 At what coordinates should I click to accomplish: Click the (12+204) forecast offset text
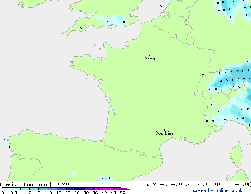(238, 184)
